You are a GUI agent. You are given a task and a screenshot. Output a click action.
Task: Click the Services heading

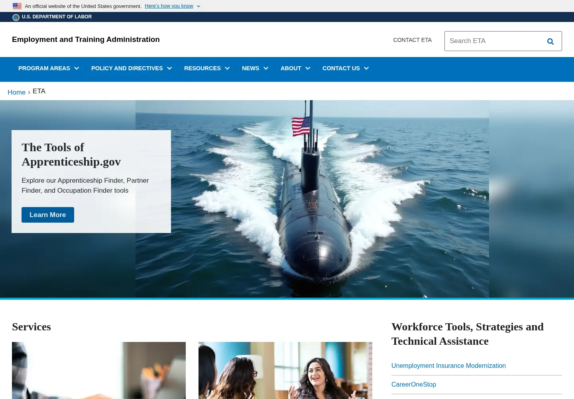pos(31,327)
